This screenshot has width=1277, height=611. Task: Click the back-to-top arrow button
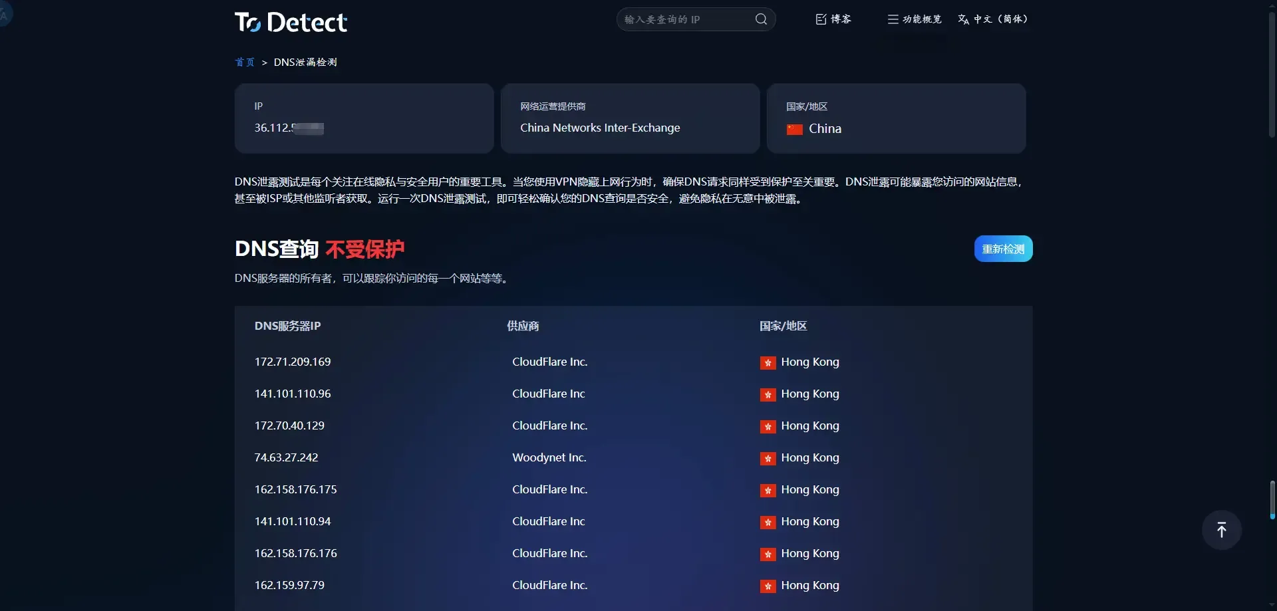(x=1221, y=530)
